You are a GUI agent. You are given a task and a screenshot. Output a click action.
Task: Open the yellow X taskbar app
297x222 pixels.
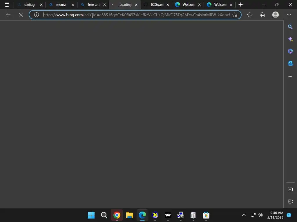[155, 215]
